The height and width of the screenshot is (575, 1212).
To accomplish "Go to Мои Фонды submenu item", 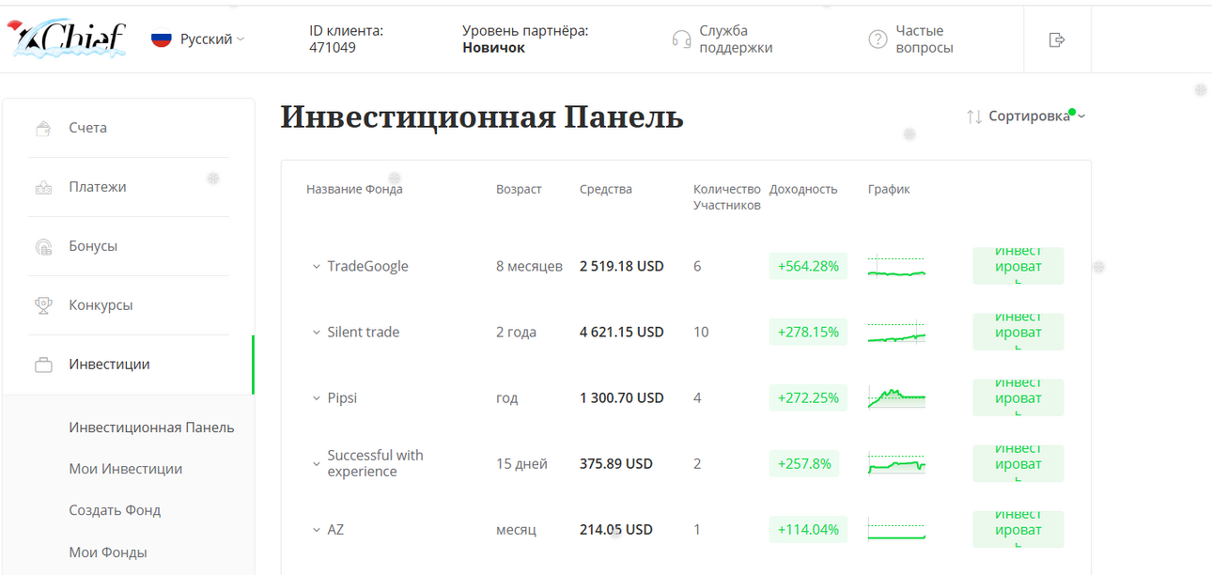I will point(108,552).
